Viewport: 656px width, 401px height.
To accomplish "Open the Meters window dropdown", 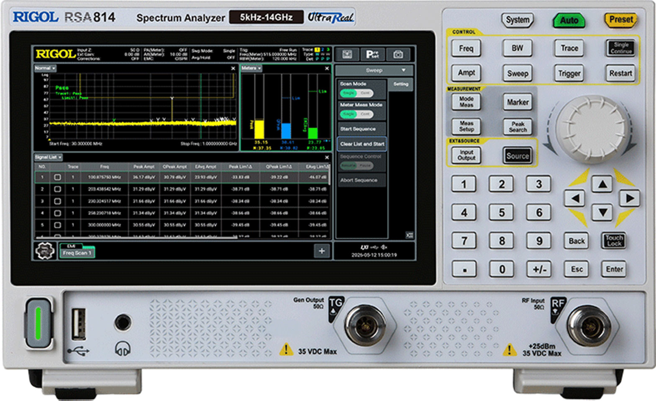I will (251, 68).
